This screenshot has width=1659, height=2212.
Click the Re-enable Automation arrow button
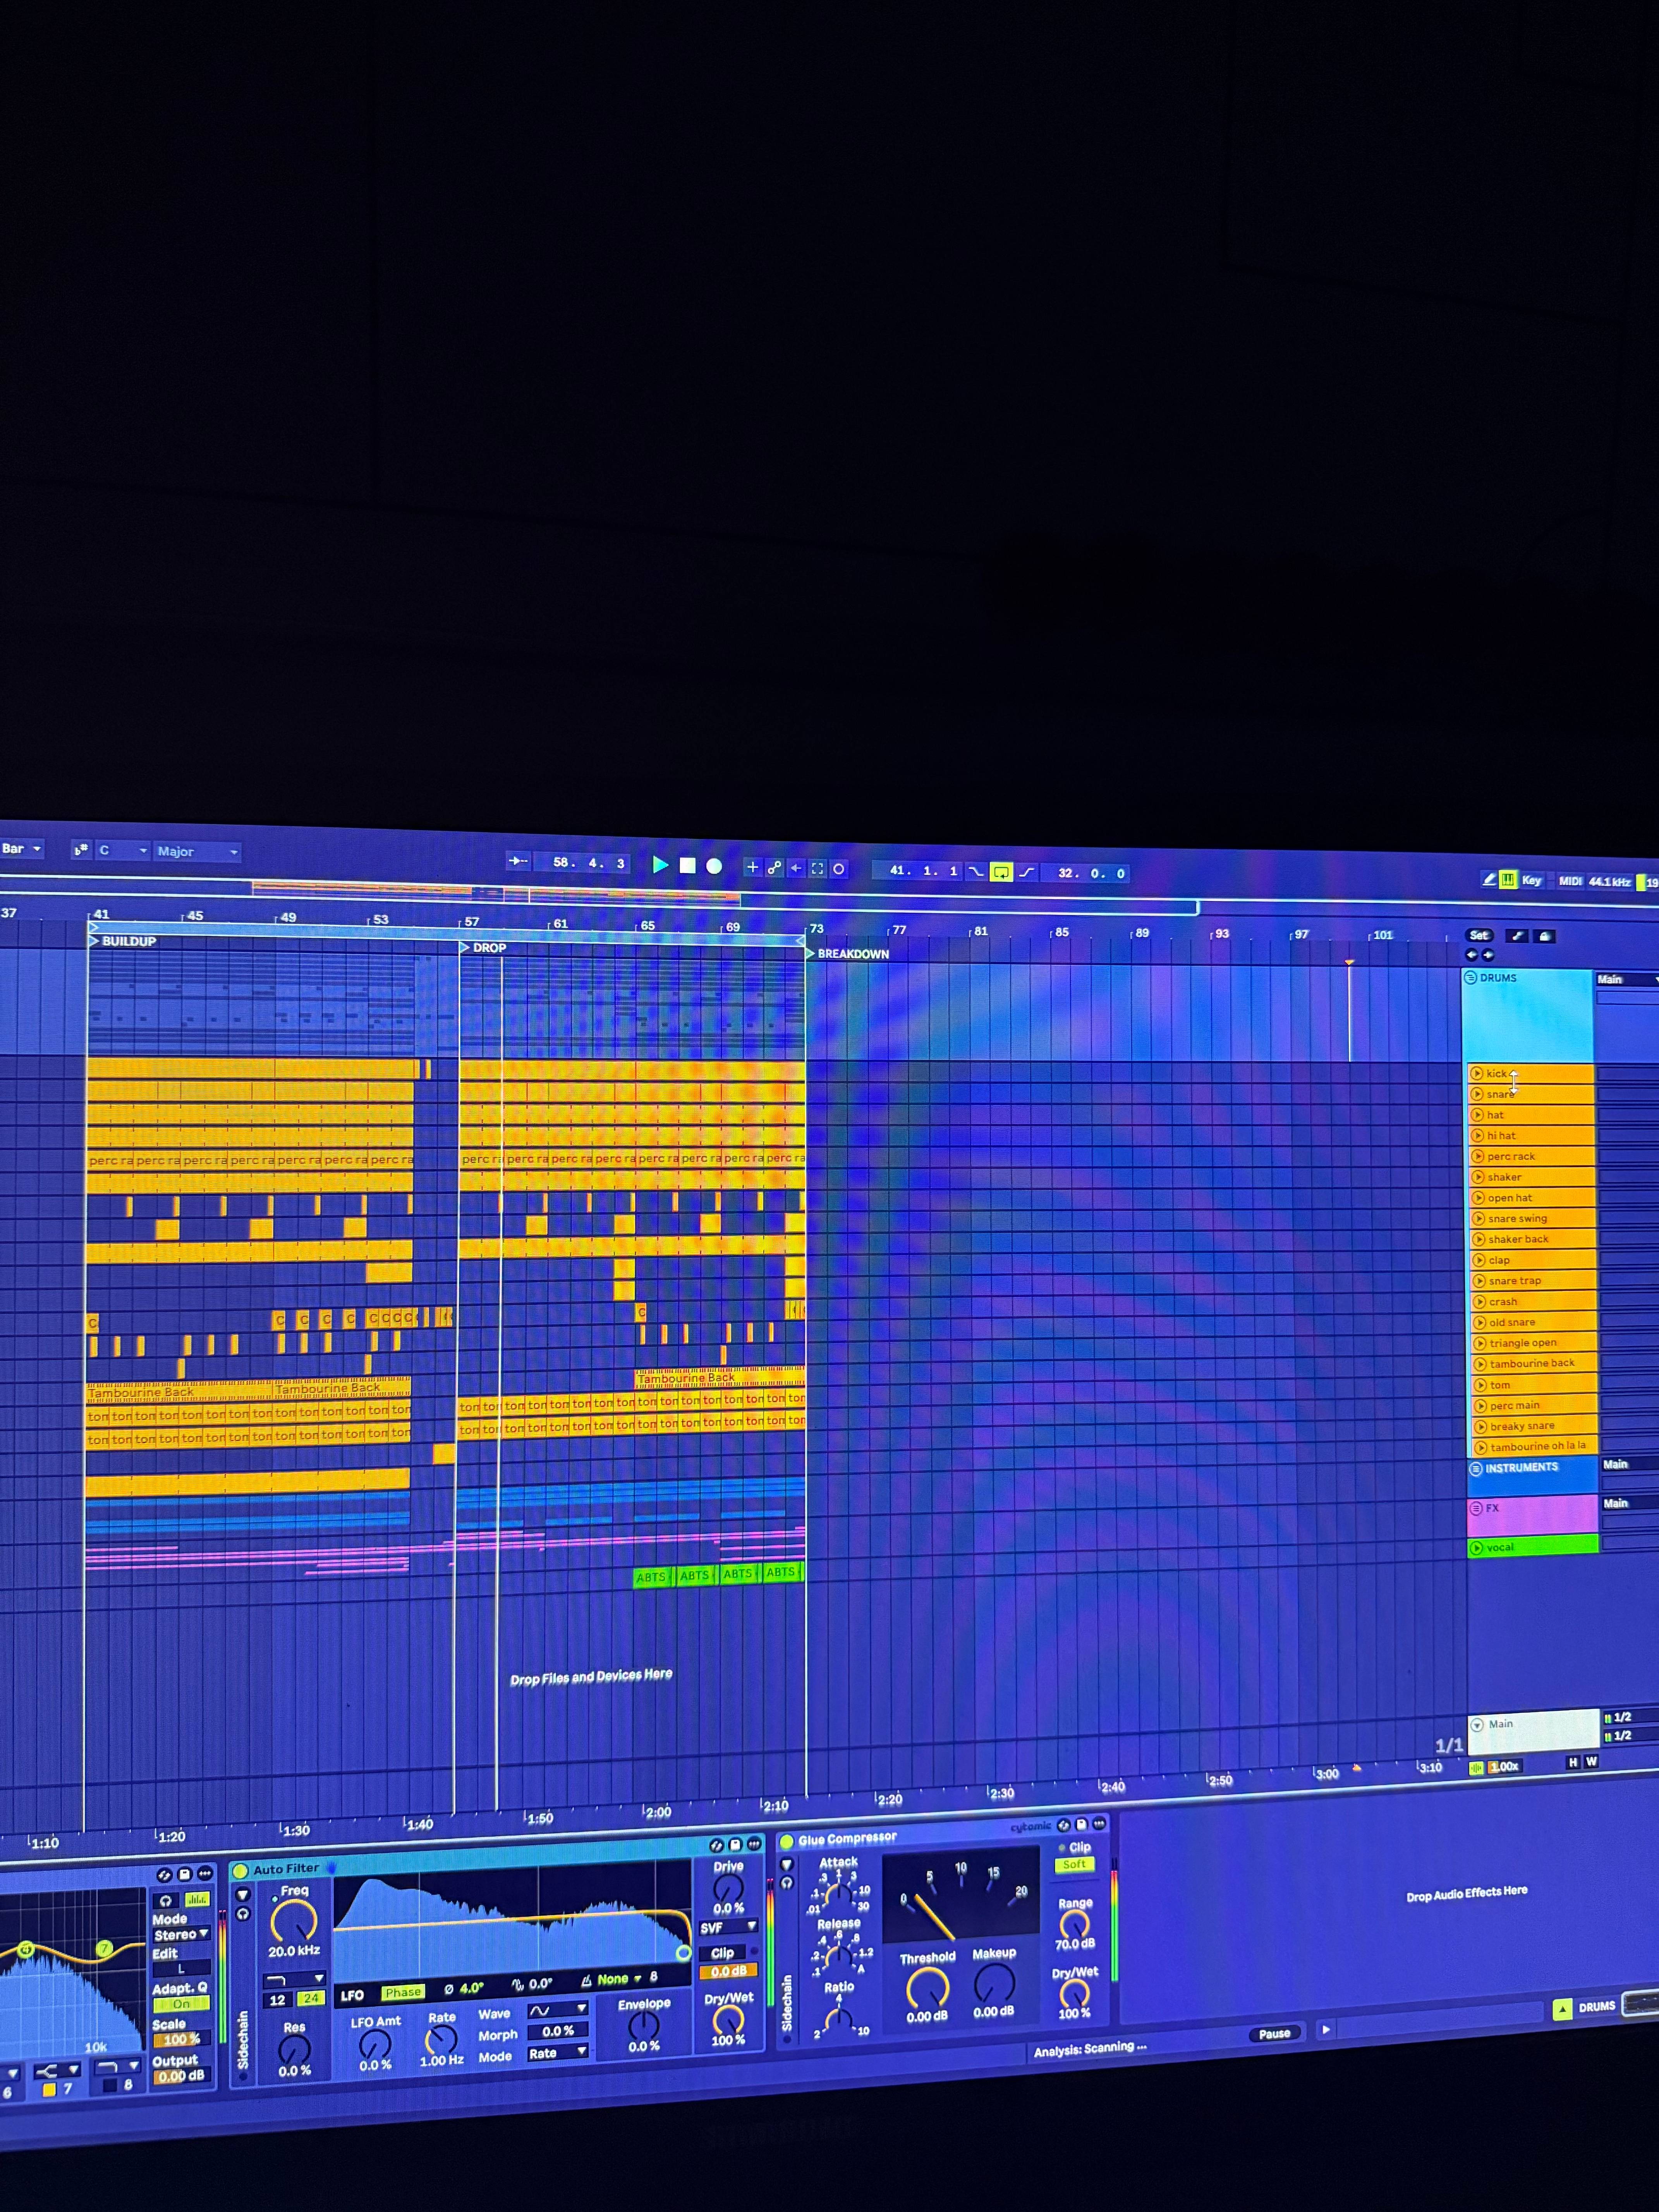[x=796, y=868]
